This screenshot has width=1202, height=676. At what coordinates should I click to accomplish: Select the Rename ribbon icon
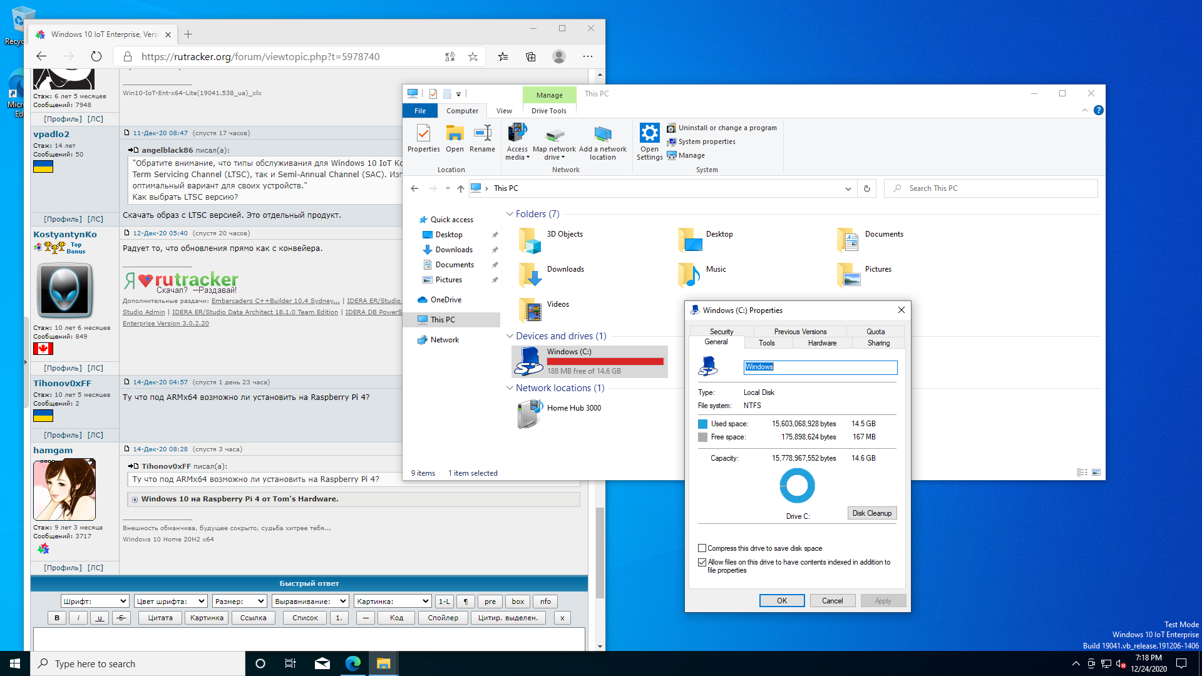tap(482, 138)
